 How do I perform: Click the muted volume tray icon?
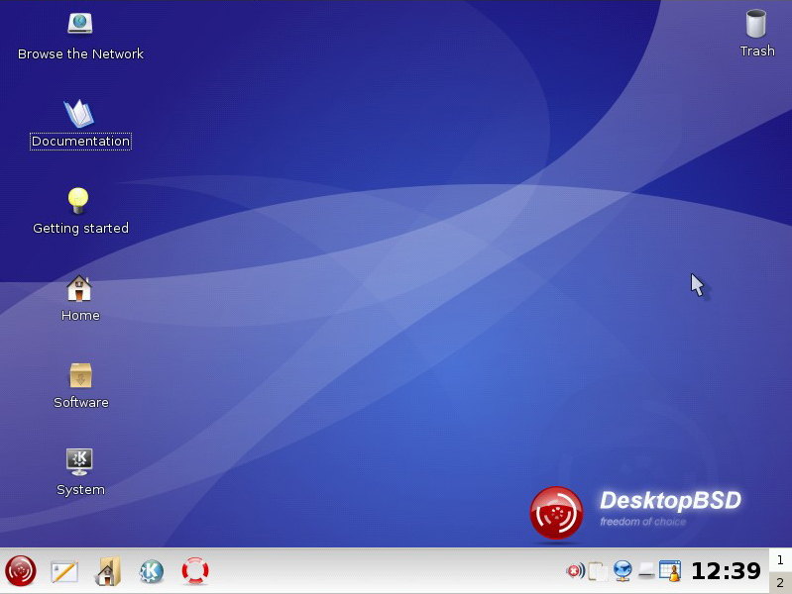click(x=575, y=571)
